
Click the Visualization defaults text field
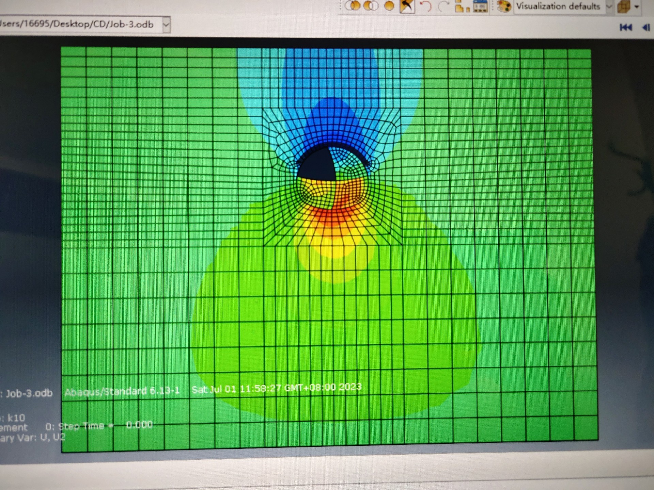pos(558,6)
